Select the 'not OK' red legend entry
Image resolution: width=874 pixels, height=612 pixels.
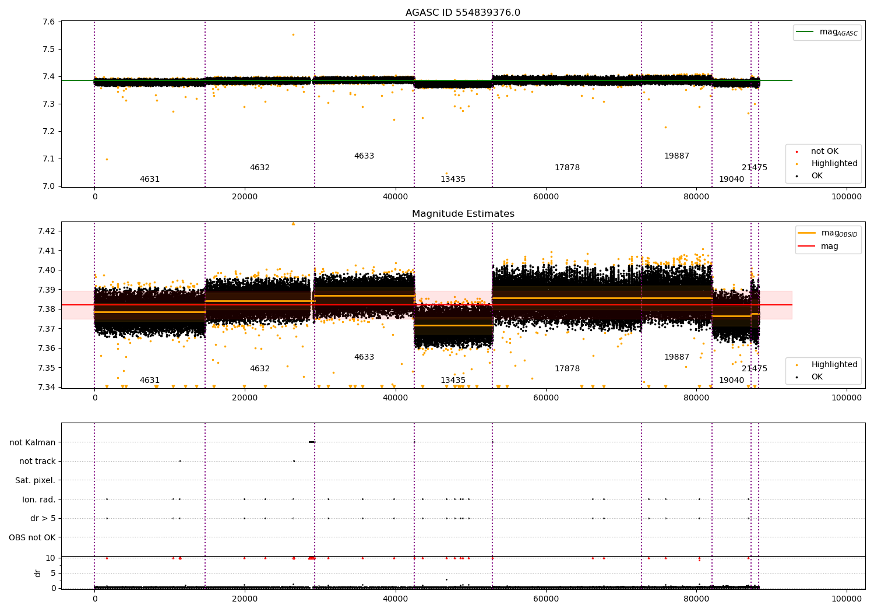[818, 152]
